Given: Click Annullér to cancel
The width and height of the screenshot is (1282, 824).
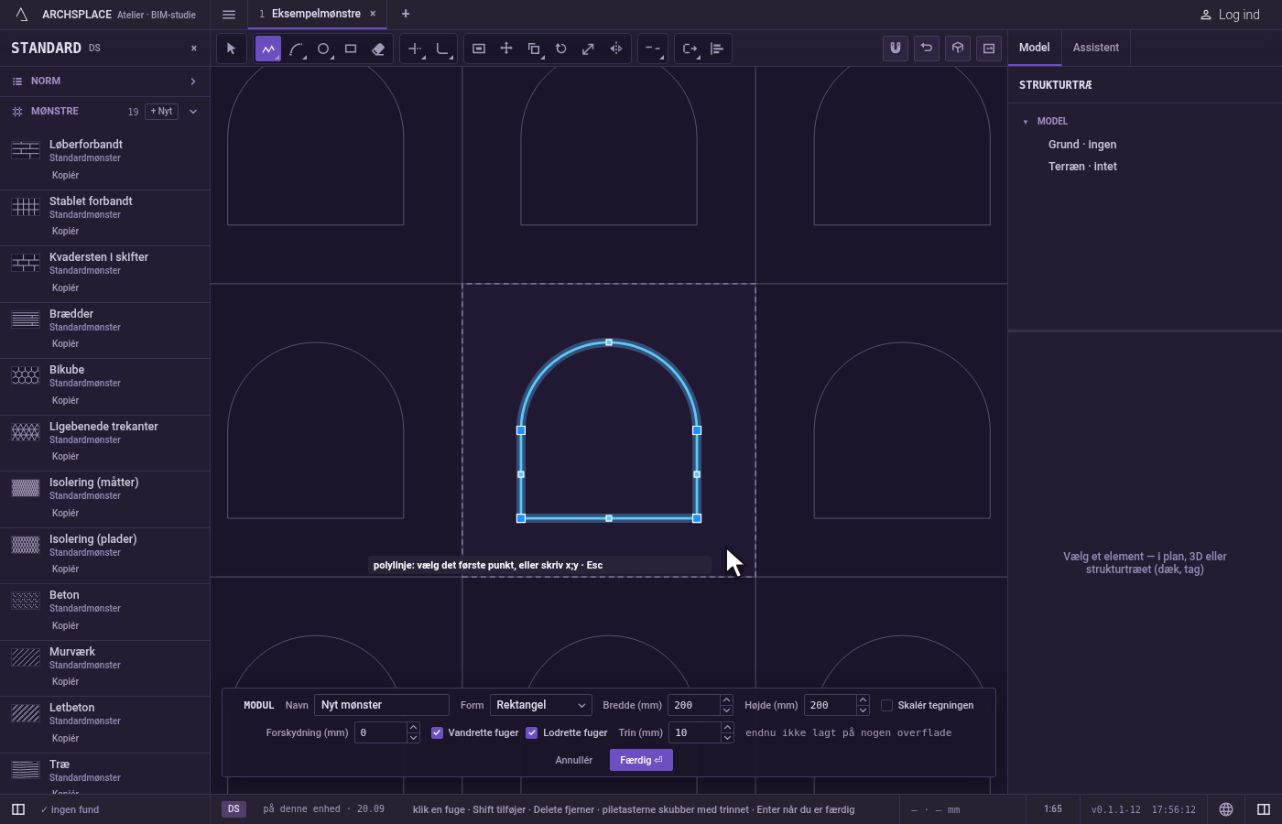Looking at the screenshot, I should [x=574, y=760].
